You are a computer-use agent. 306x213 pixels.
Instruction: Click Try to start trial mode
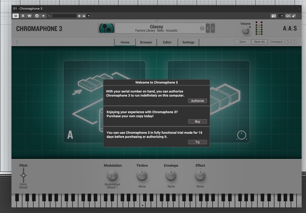[x=198, y=142]
